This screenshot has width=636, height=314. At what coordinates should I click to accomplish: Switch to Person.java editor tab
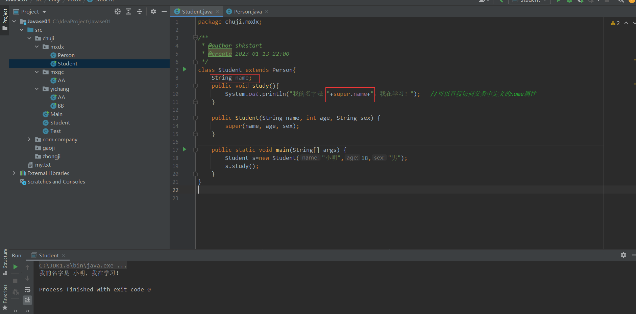[247, 11]
